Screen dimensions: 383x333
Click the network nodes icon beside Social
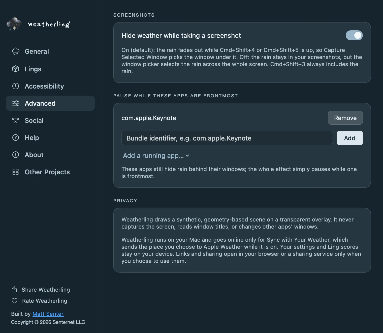tap(16, 120)
